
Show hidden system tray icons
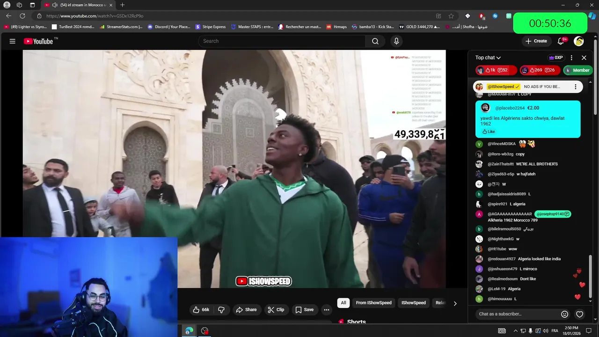tap(516, 331)
